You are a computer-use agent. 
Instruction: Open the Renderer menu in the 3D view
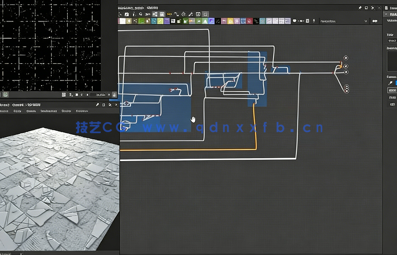tap(82, 111)
